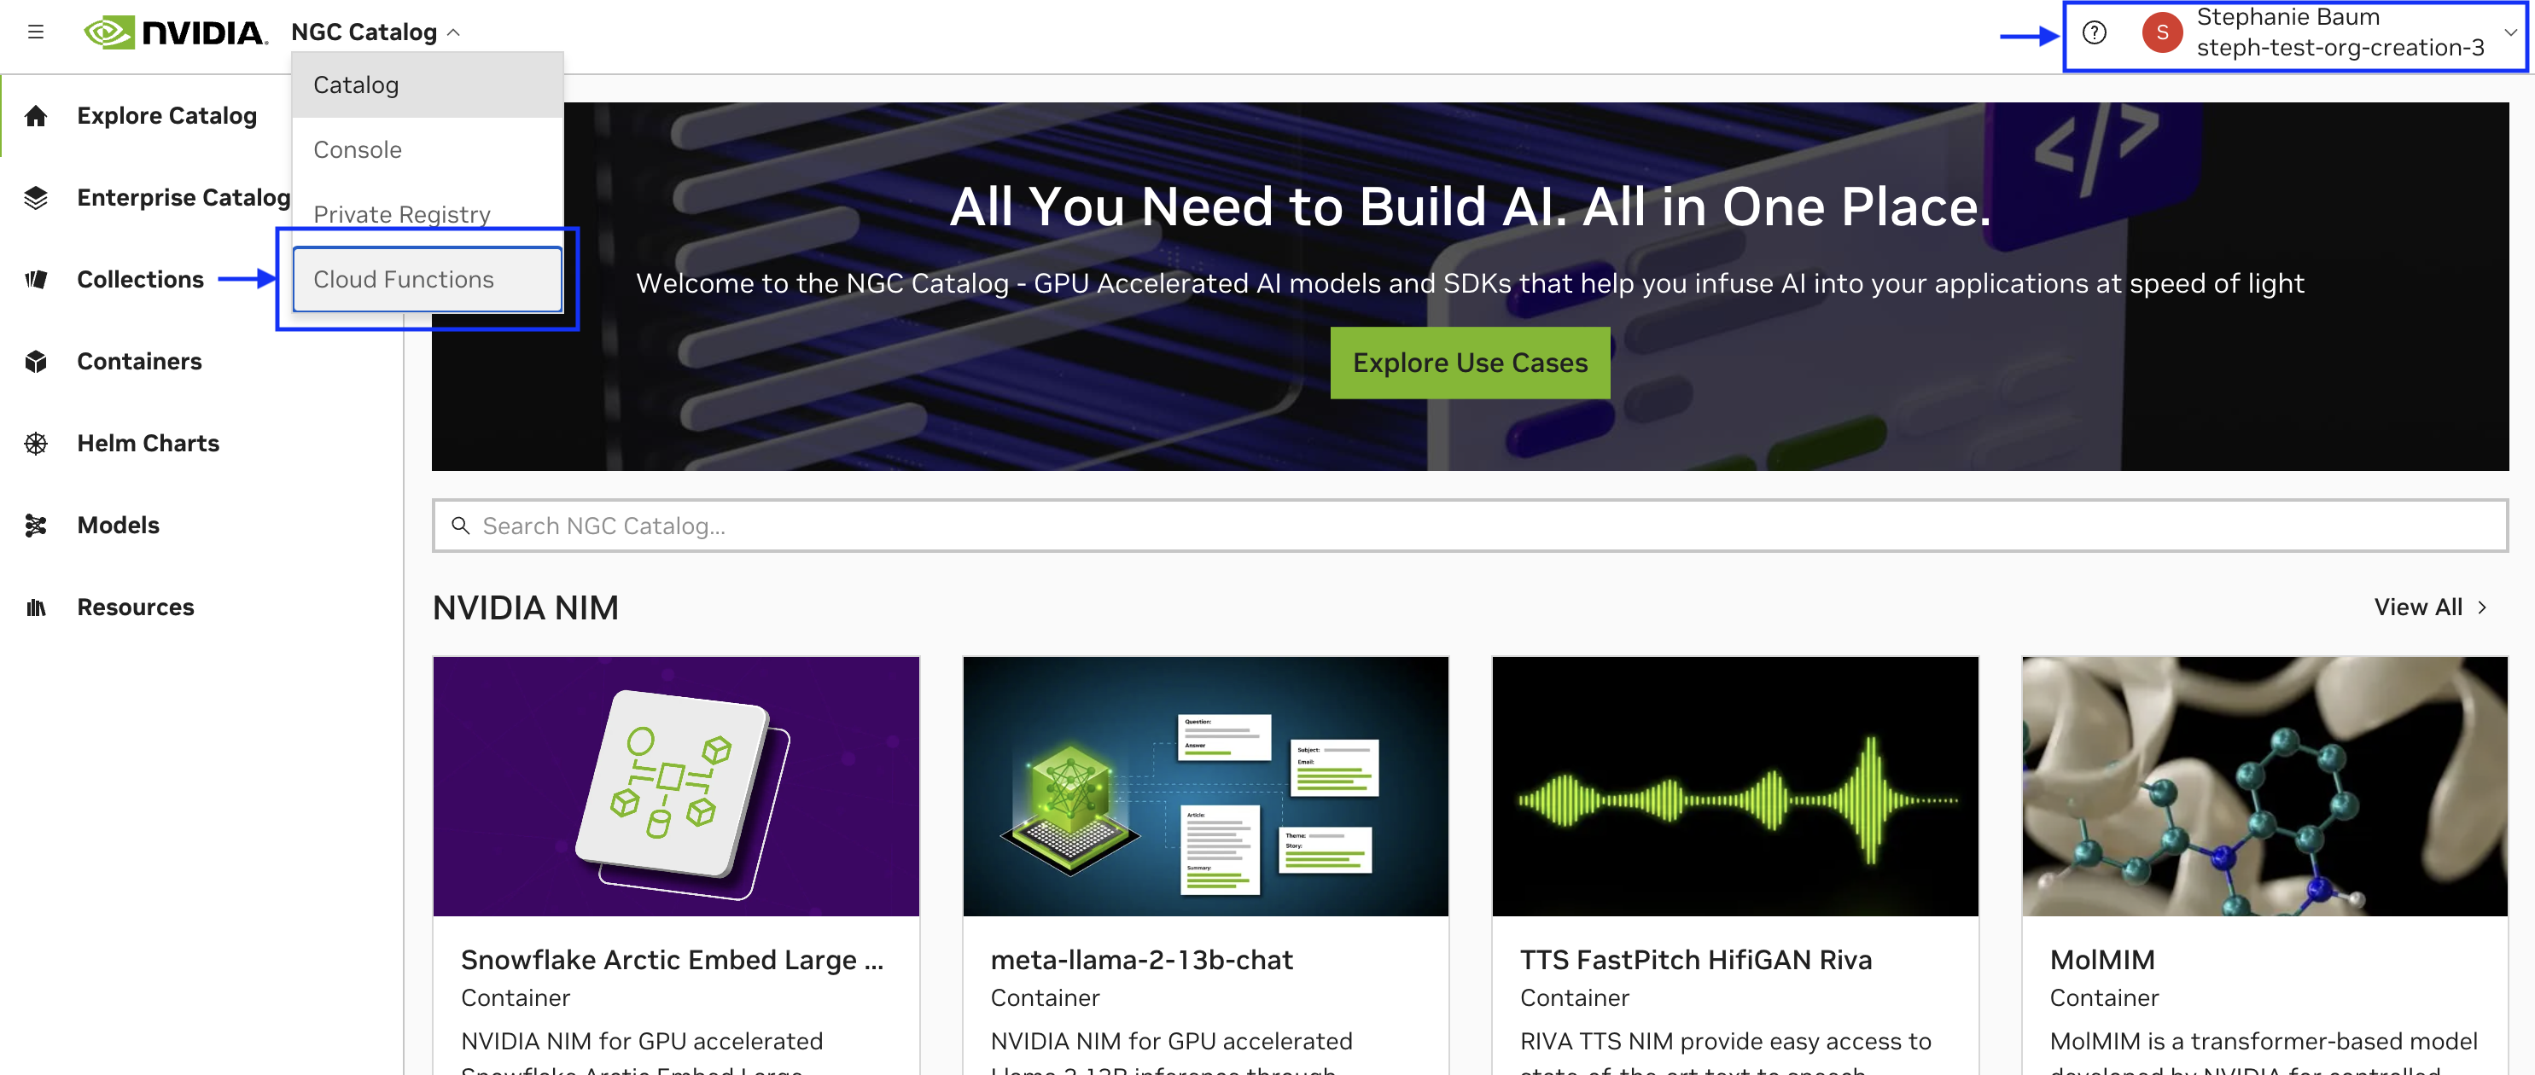The width and height of the screenshot is (2535, 1075).
Task: Click the NVIDIA logo
Action: click(175, 32)
